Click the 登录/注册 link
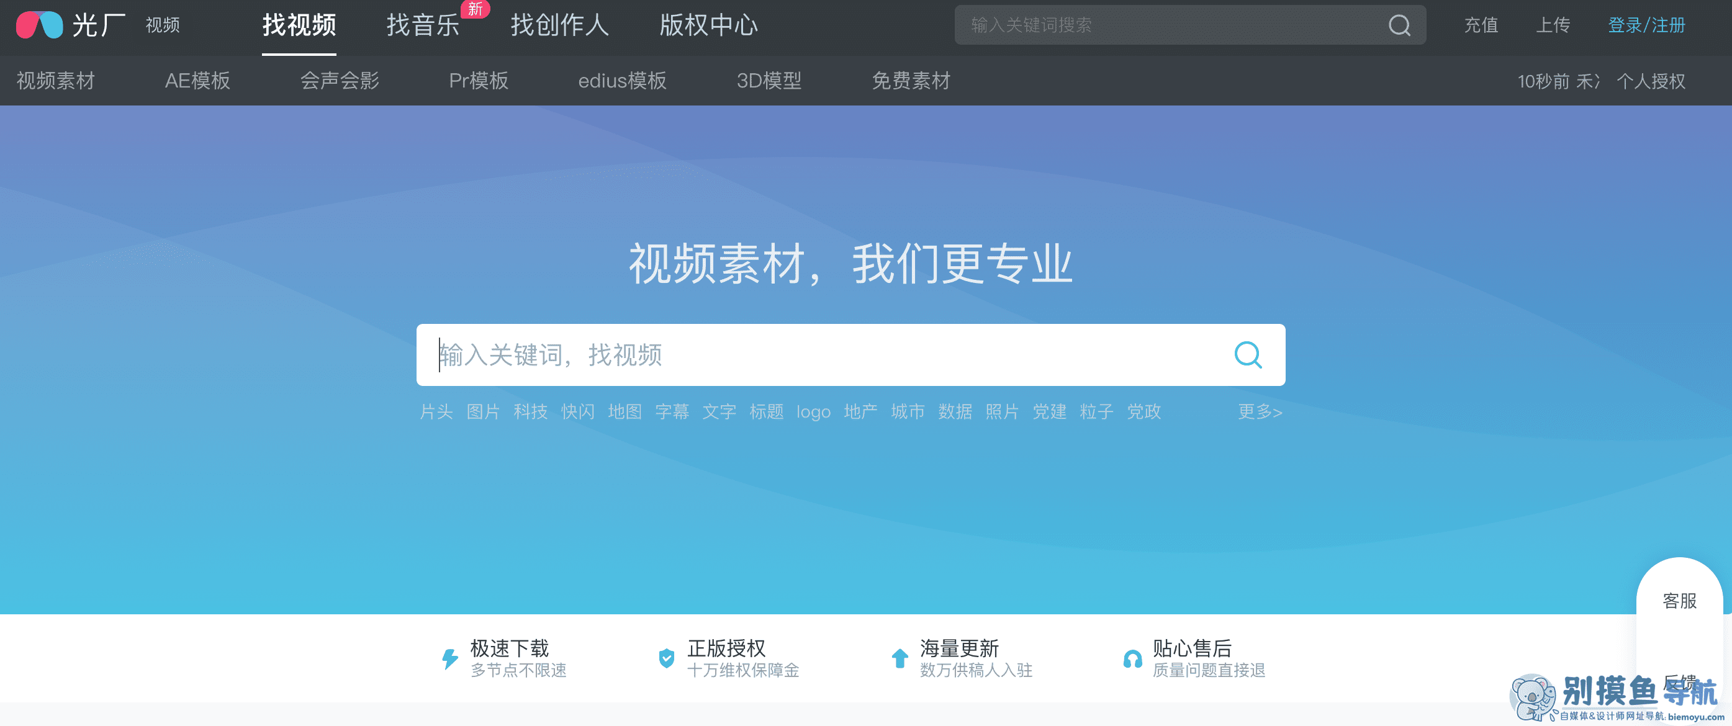This screenshot has height=726, width=1732. (1646, 25)
